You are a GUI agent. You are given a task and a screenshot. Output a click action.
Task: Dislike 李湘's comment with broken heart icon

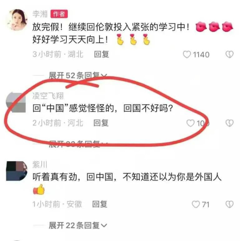tap(229, 55)
